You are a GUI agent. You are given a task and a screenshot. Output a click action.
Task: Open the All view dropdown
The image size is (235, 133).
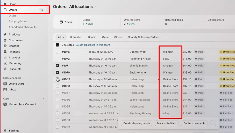(x=61, y=37)
